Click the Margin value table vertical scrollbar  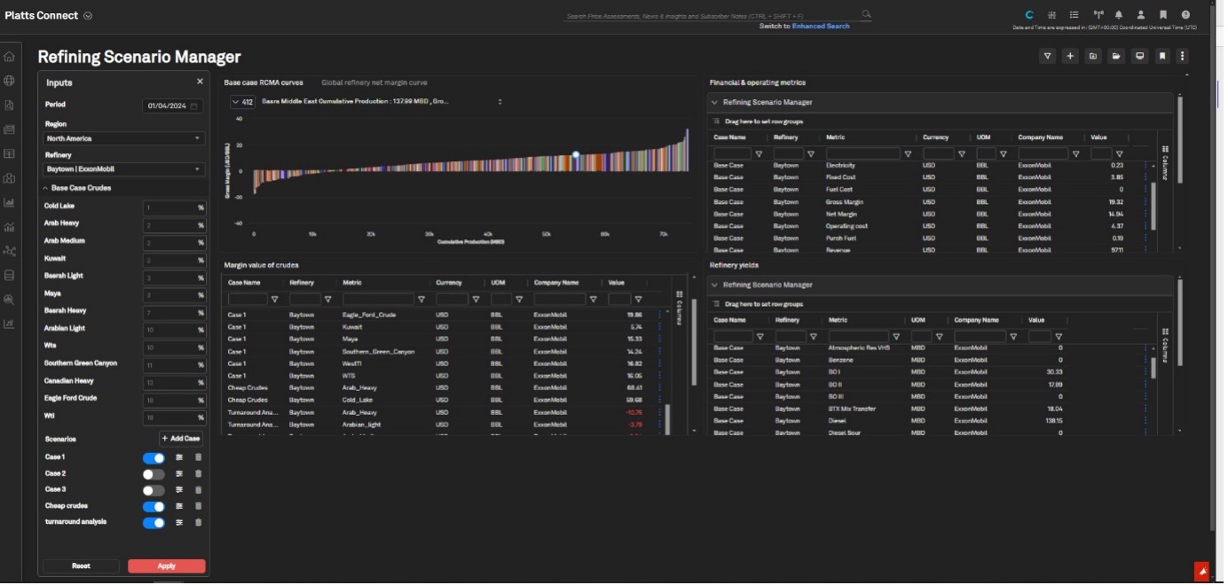(669, 418)
